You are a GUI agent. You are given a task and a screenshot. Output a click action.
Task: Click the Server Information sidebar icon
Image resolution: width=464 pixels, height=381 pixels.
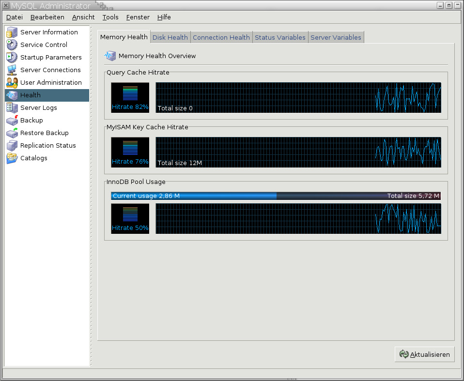[12, 32]
